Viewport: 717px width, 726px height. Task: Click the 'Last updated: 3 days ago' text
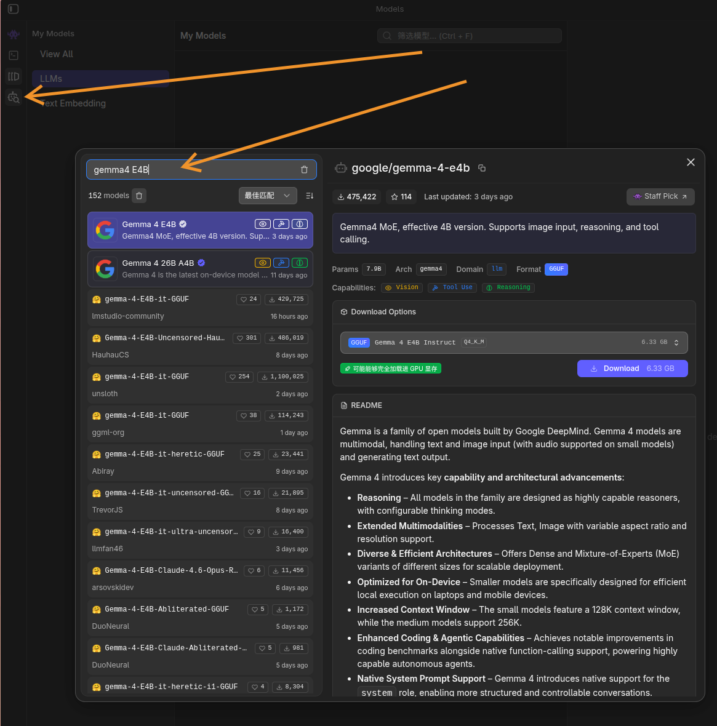click(468, 197)
